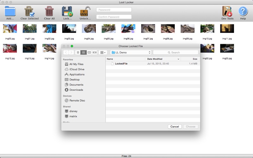This screenshot has height=158, width=253.
Task: Open the item arrangement dropdown
Action: (103, 52)
